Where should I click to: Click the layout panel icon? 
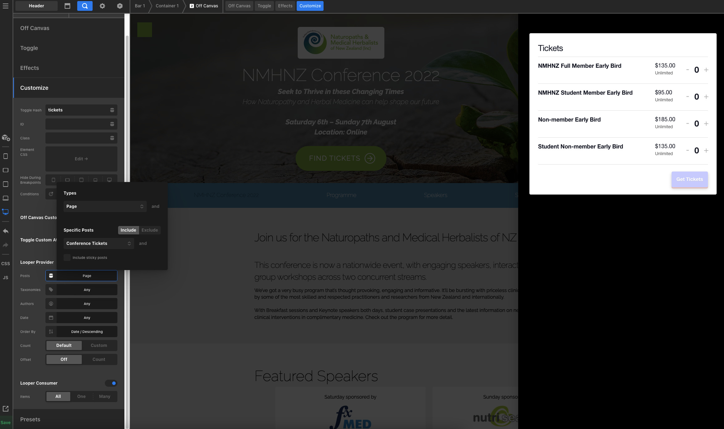(x=67, y=6)
